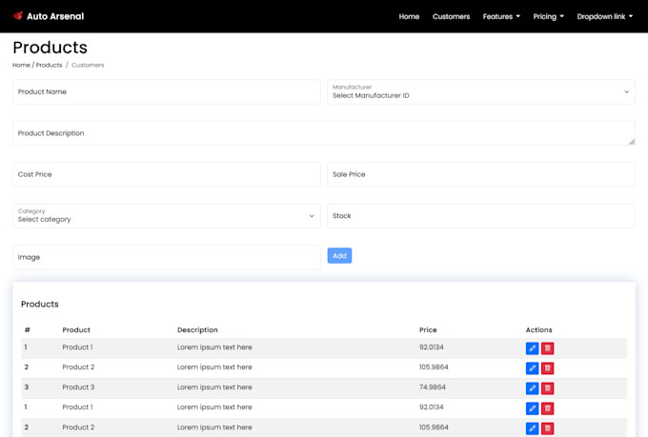This screenshot has width=648, height=437.
Task: Click the Product Description resize handle
Action: 632,141
